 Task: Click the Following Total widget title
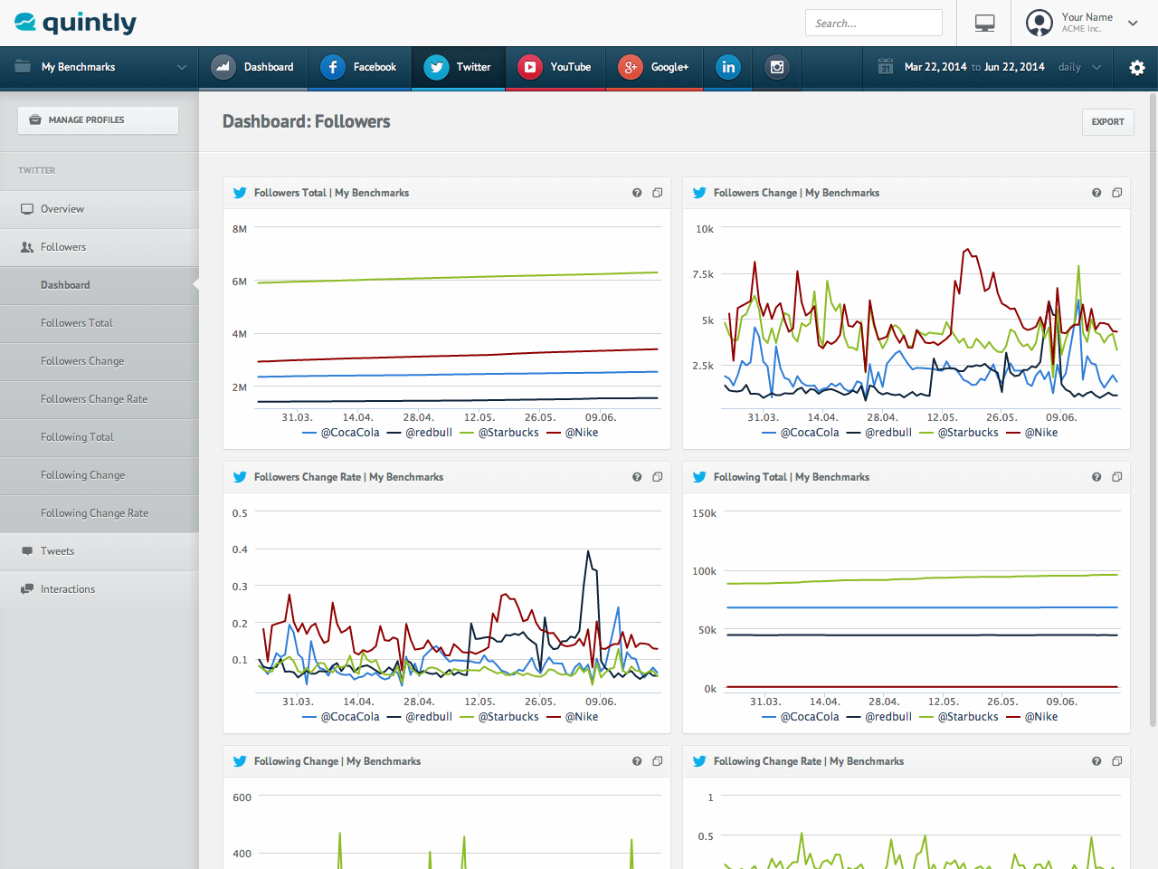coord(792,477)
